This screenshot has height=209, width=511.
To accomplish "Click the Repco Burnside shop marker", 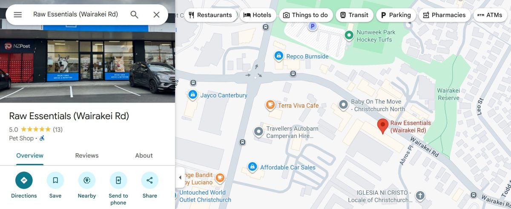I will point(278,56).
